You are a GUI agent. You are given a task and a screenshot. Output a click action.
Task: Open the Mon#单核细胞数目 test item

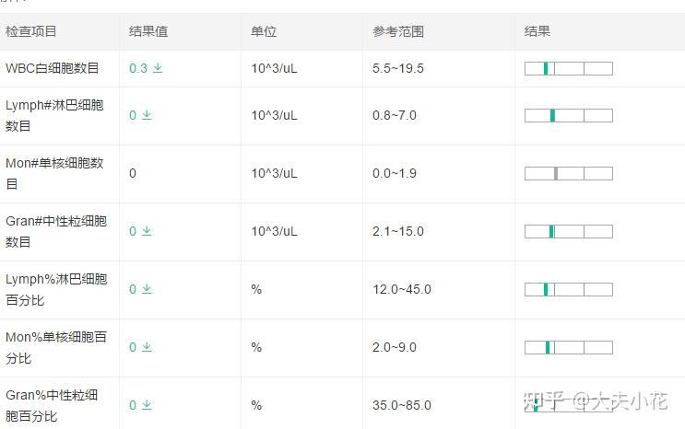pyautogui.click(x=55, y=173)
